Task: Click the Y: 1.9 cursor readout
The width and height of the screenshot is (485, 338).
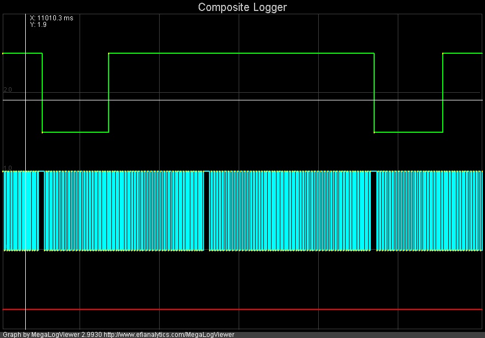Action: (38, 25)
